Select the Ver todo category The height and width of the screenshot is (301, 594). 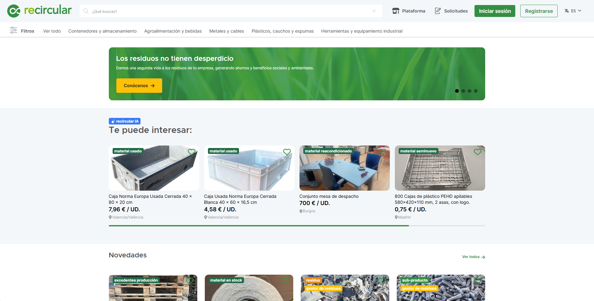(52, 31)
